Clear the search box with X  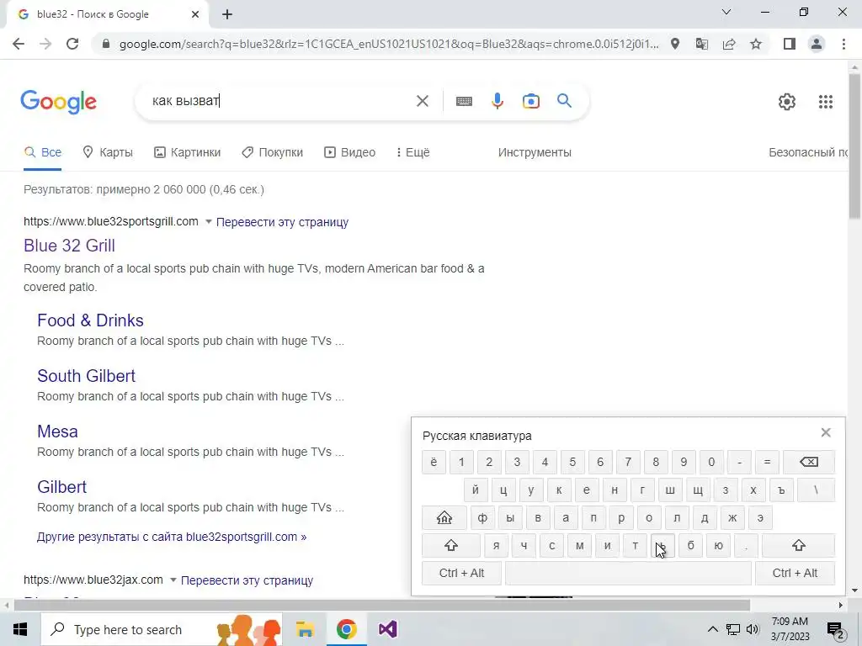point(423,101)
